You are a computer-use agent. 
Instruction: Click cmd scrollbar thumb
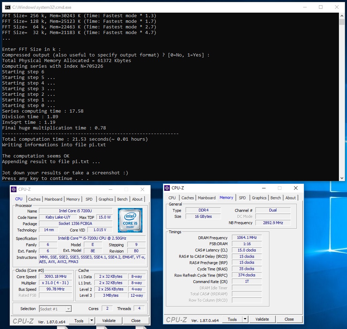point(342,22)
